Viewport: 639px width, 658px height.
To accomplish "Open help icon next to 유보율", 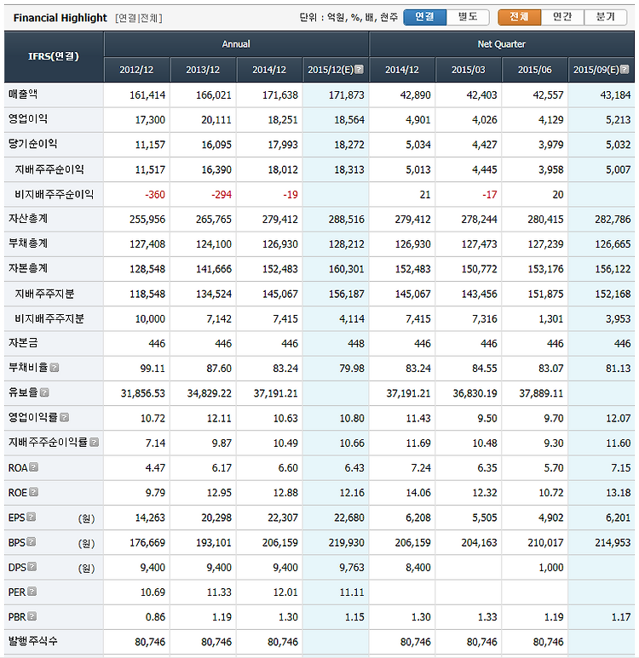I will coord(44,392).
